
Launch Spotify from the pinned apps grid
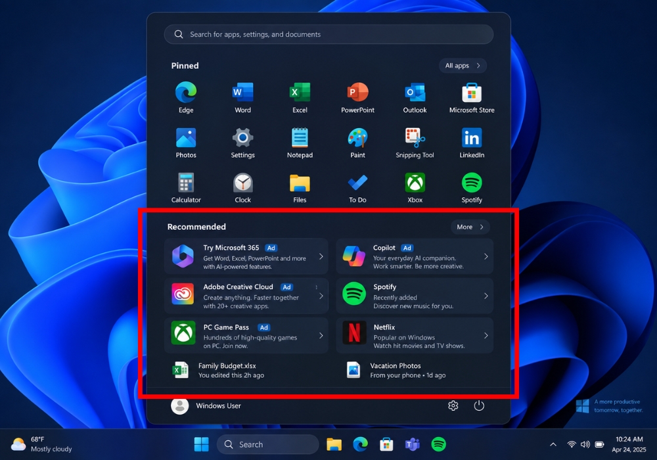coord(472,188)
